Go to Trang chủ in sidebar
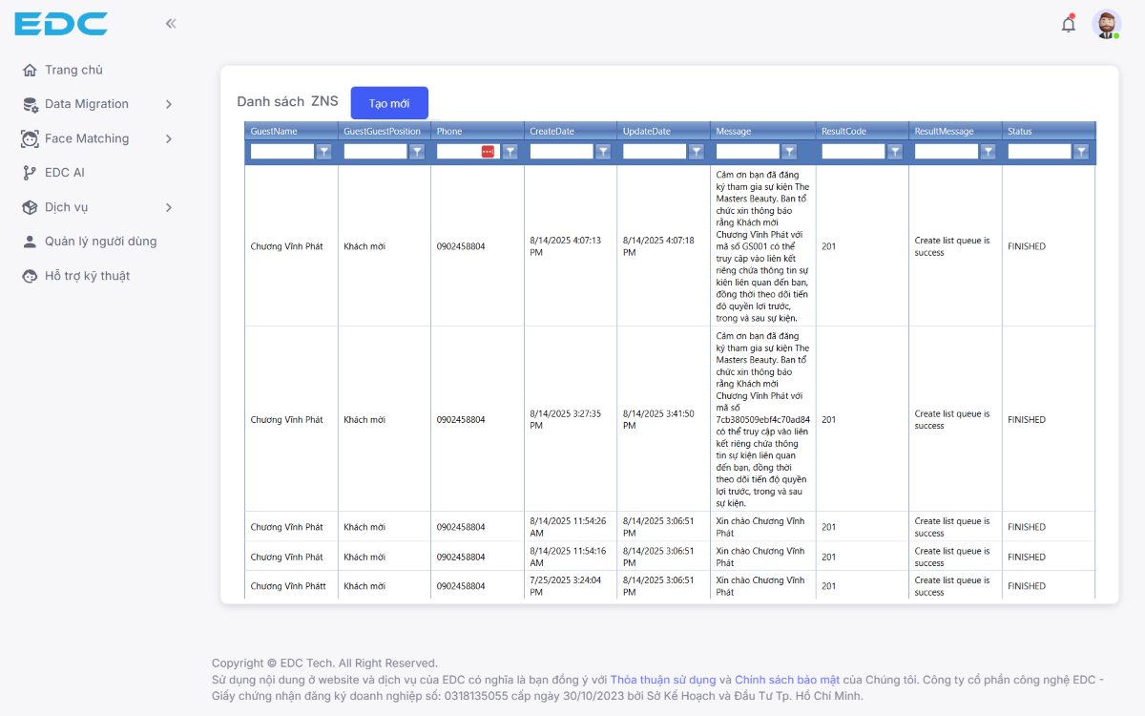 [x=73, y=70]
